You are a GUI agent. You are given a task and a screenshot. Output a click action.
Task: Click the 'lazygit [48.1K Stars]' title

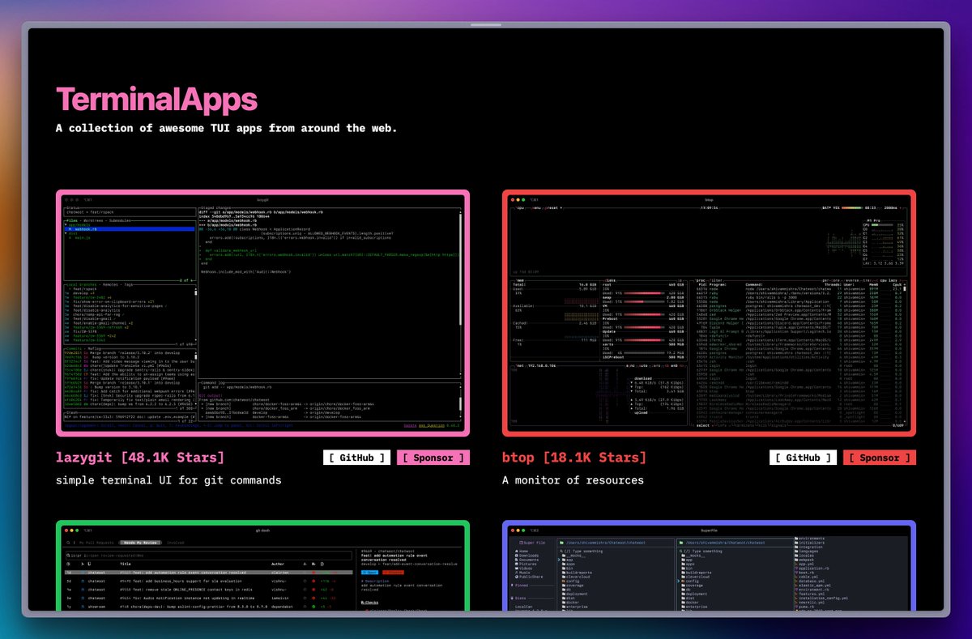140,458
